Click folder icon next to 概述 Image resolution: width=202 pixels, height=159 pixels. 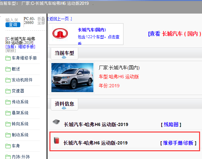pyautogui.click(x=8, y=69)
